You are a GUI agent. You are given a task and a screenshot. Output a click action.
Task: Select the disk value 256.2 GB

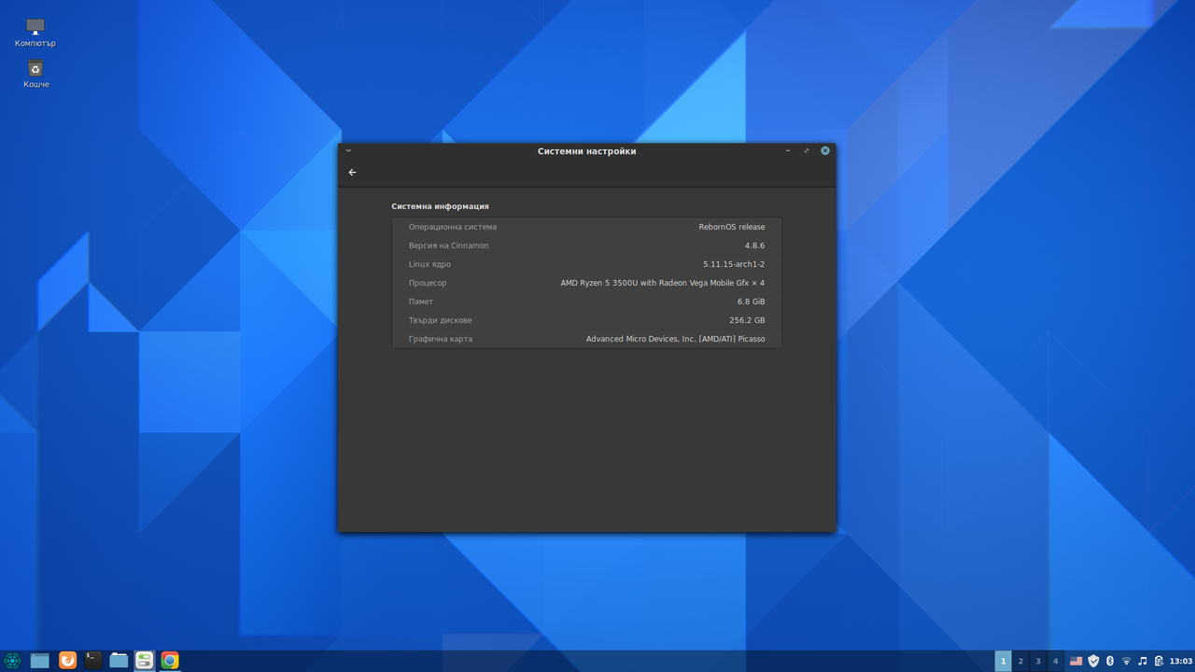pos(747,320)
